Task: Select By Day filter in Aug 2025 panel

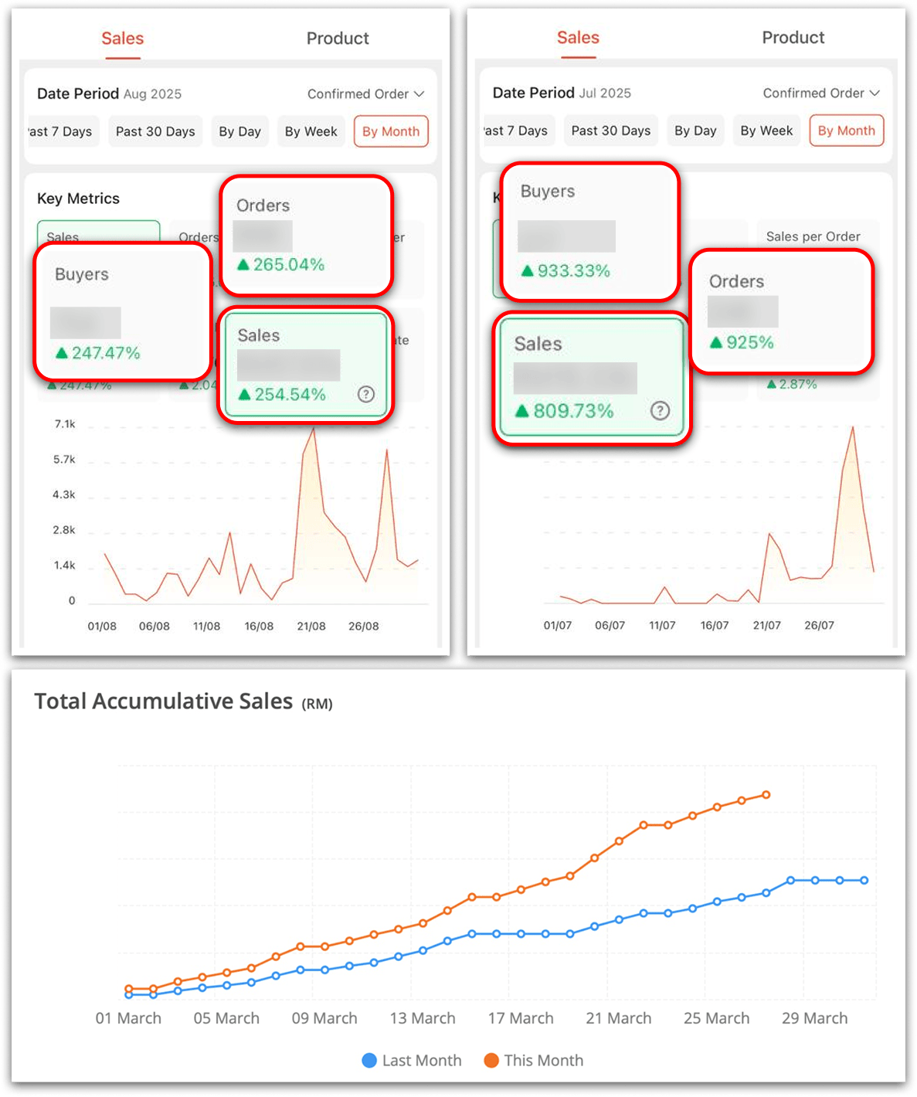Action: point(239,131)
